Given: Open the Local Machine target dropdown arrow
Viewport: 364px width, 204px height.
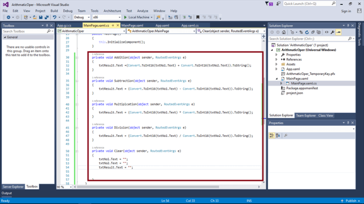Looking at the screenshot, I should [x=152, y=17].
